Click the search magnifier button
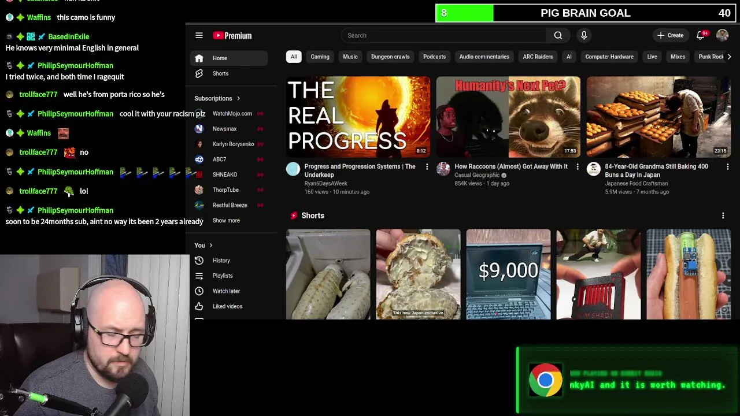 click(558, 35)
